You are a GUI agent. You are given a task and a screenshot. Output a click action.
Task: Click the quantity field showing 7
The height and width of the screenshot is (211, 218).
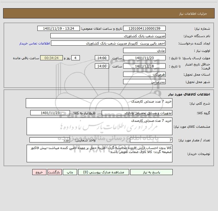pos(151,140)
